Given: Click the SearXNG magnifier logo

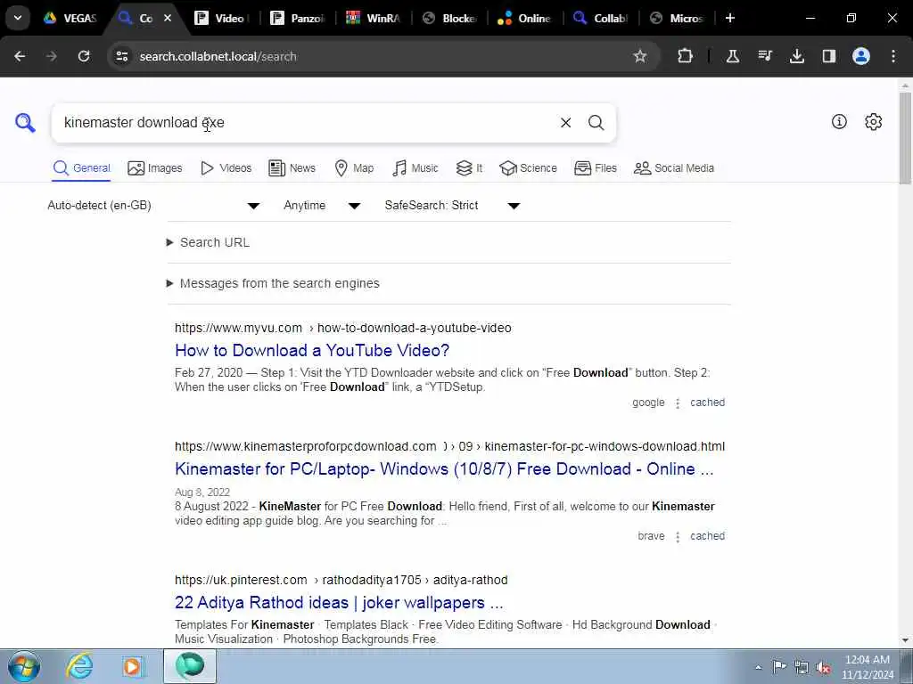Looking at the screenshot, I should pos(25,122).
